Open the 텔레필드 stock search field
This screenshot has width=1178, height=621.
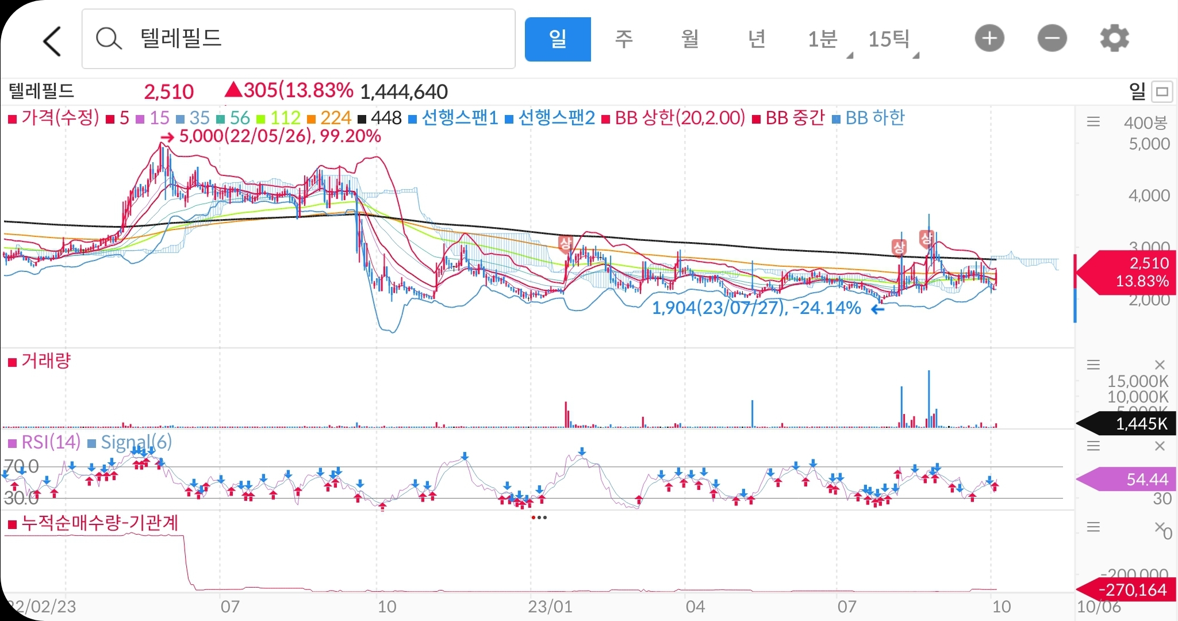coord(298,39)
